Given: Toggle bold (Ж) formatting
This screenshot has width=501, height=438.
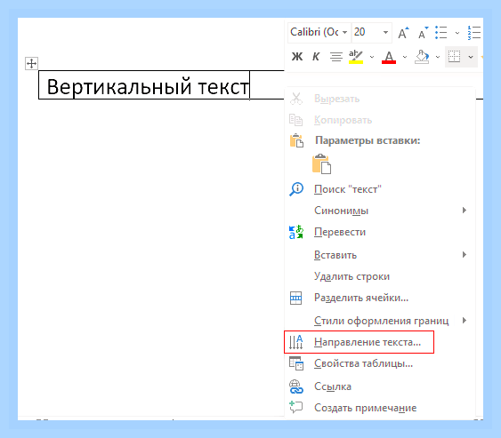Looking at the screenshot, I should 297,57.
